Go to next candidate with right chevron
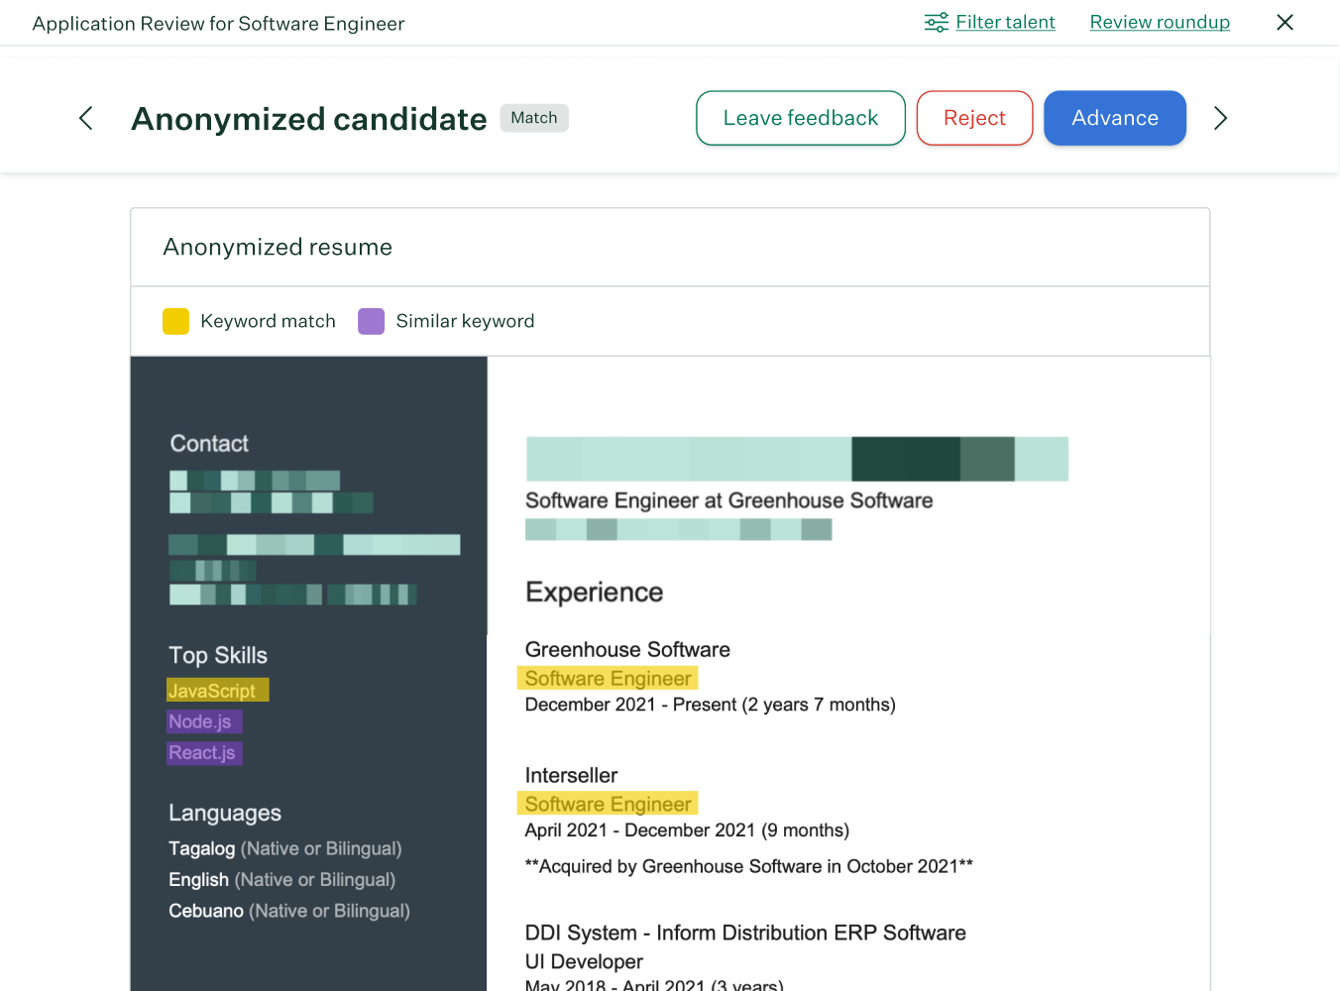 1220,119
